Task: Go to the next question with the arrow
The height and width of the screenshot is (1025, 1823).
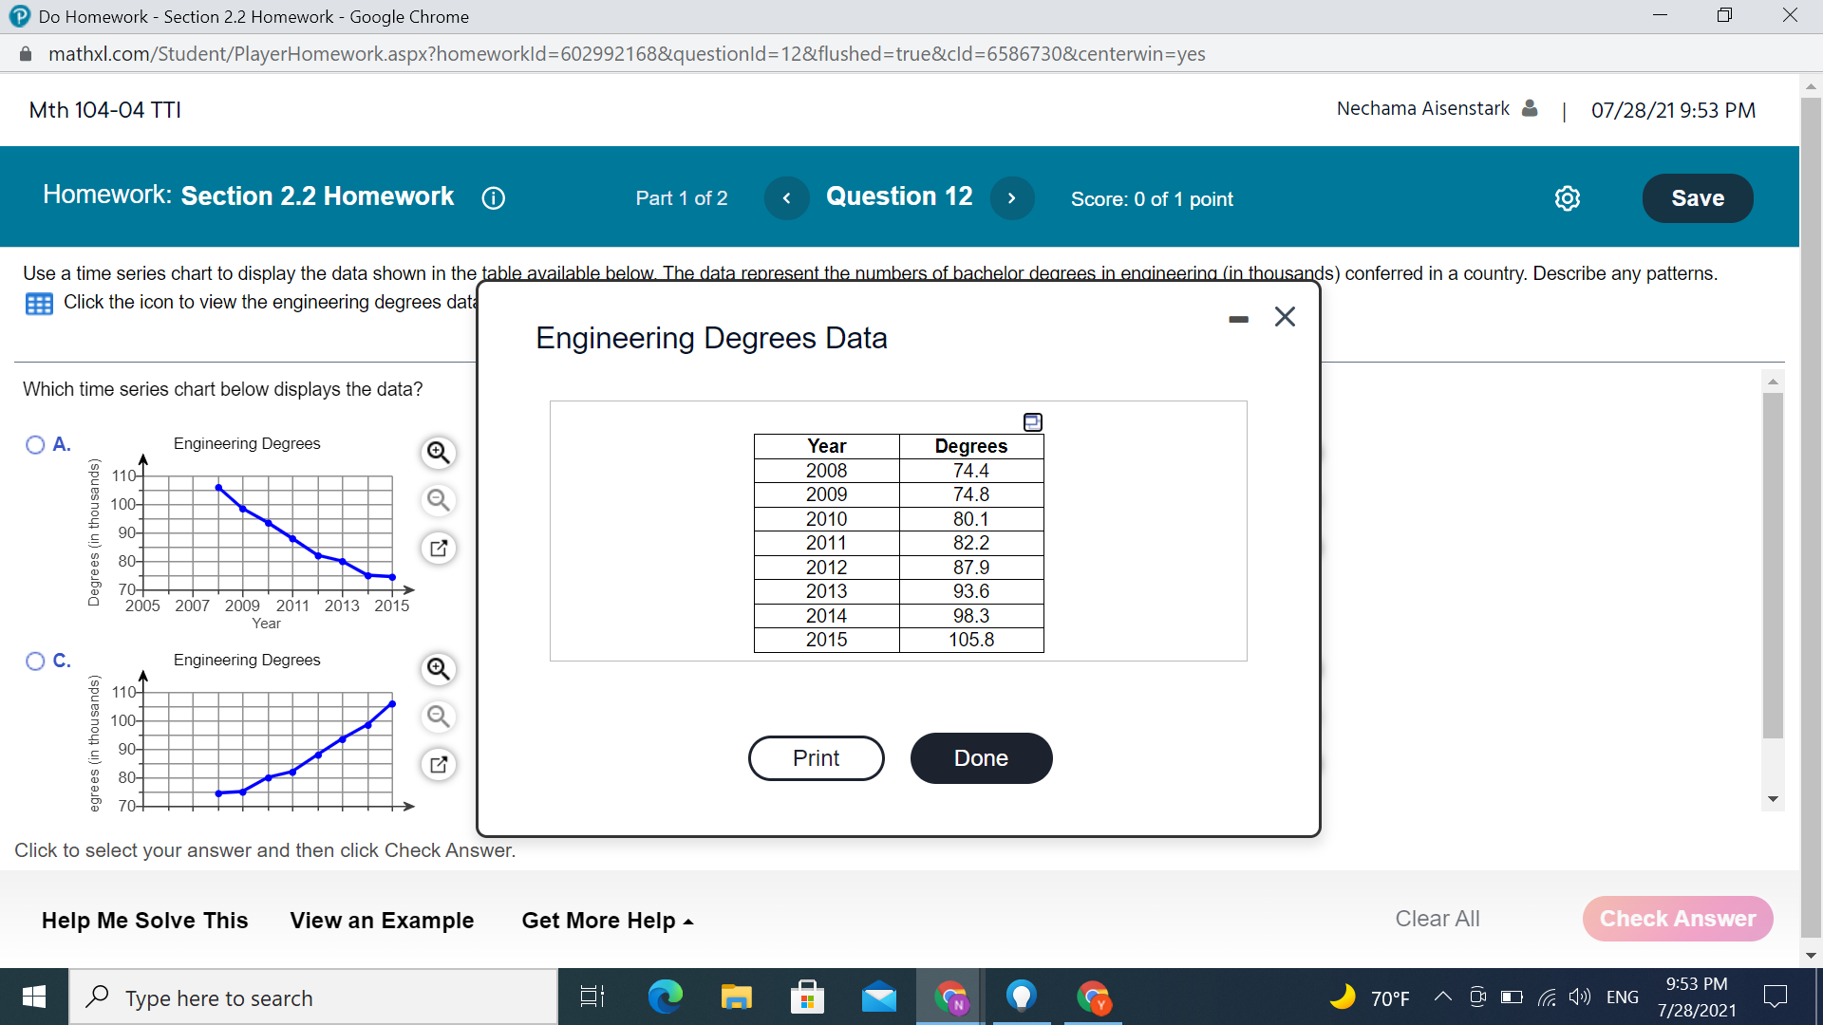Action: (1012, 197)
